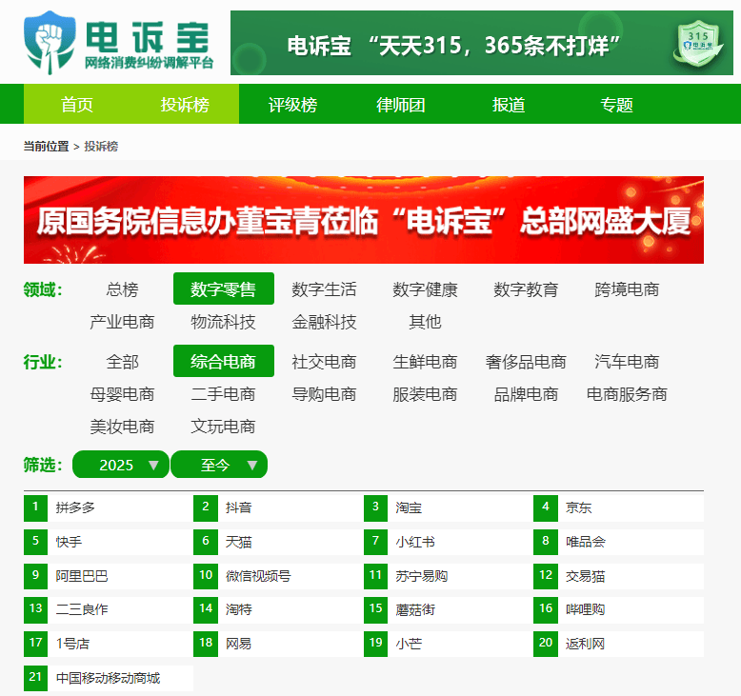Select the 物流科技 domain filter
The height and width of the screenshot is (696, 741).
point(224,321)
